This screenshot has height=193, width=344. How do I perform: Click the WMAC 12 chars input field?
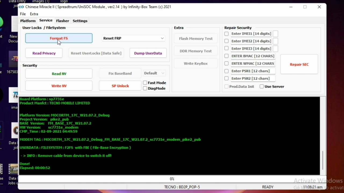253,63
